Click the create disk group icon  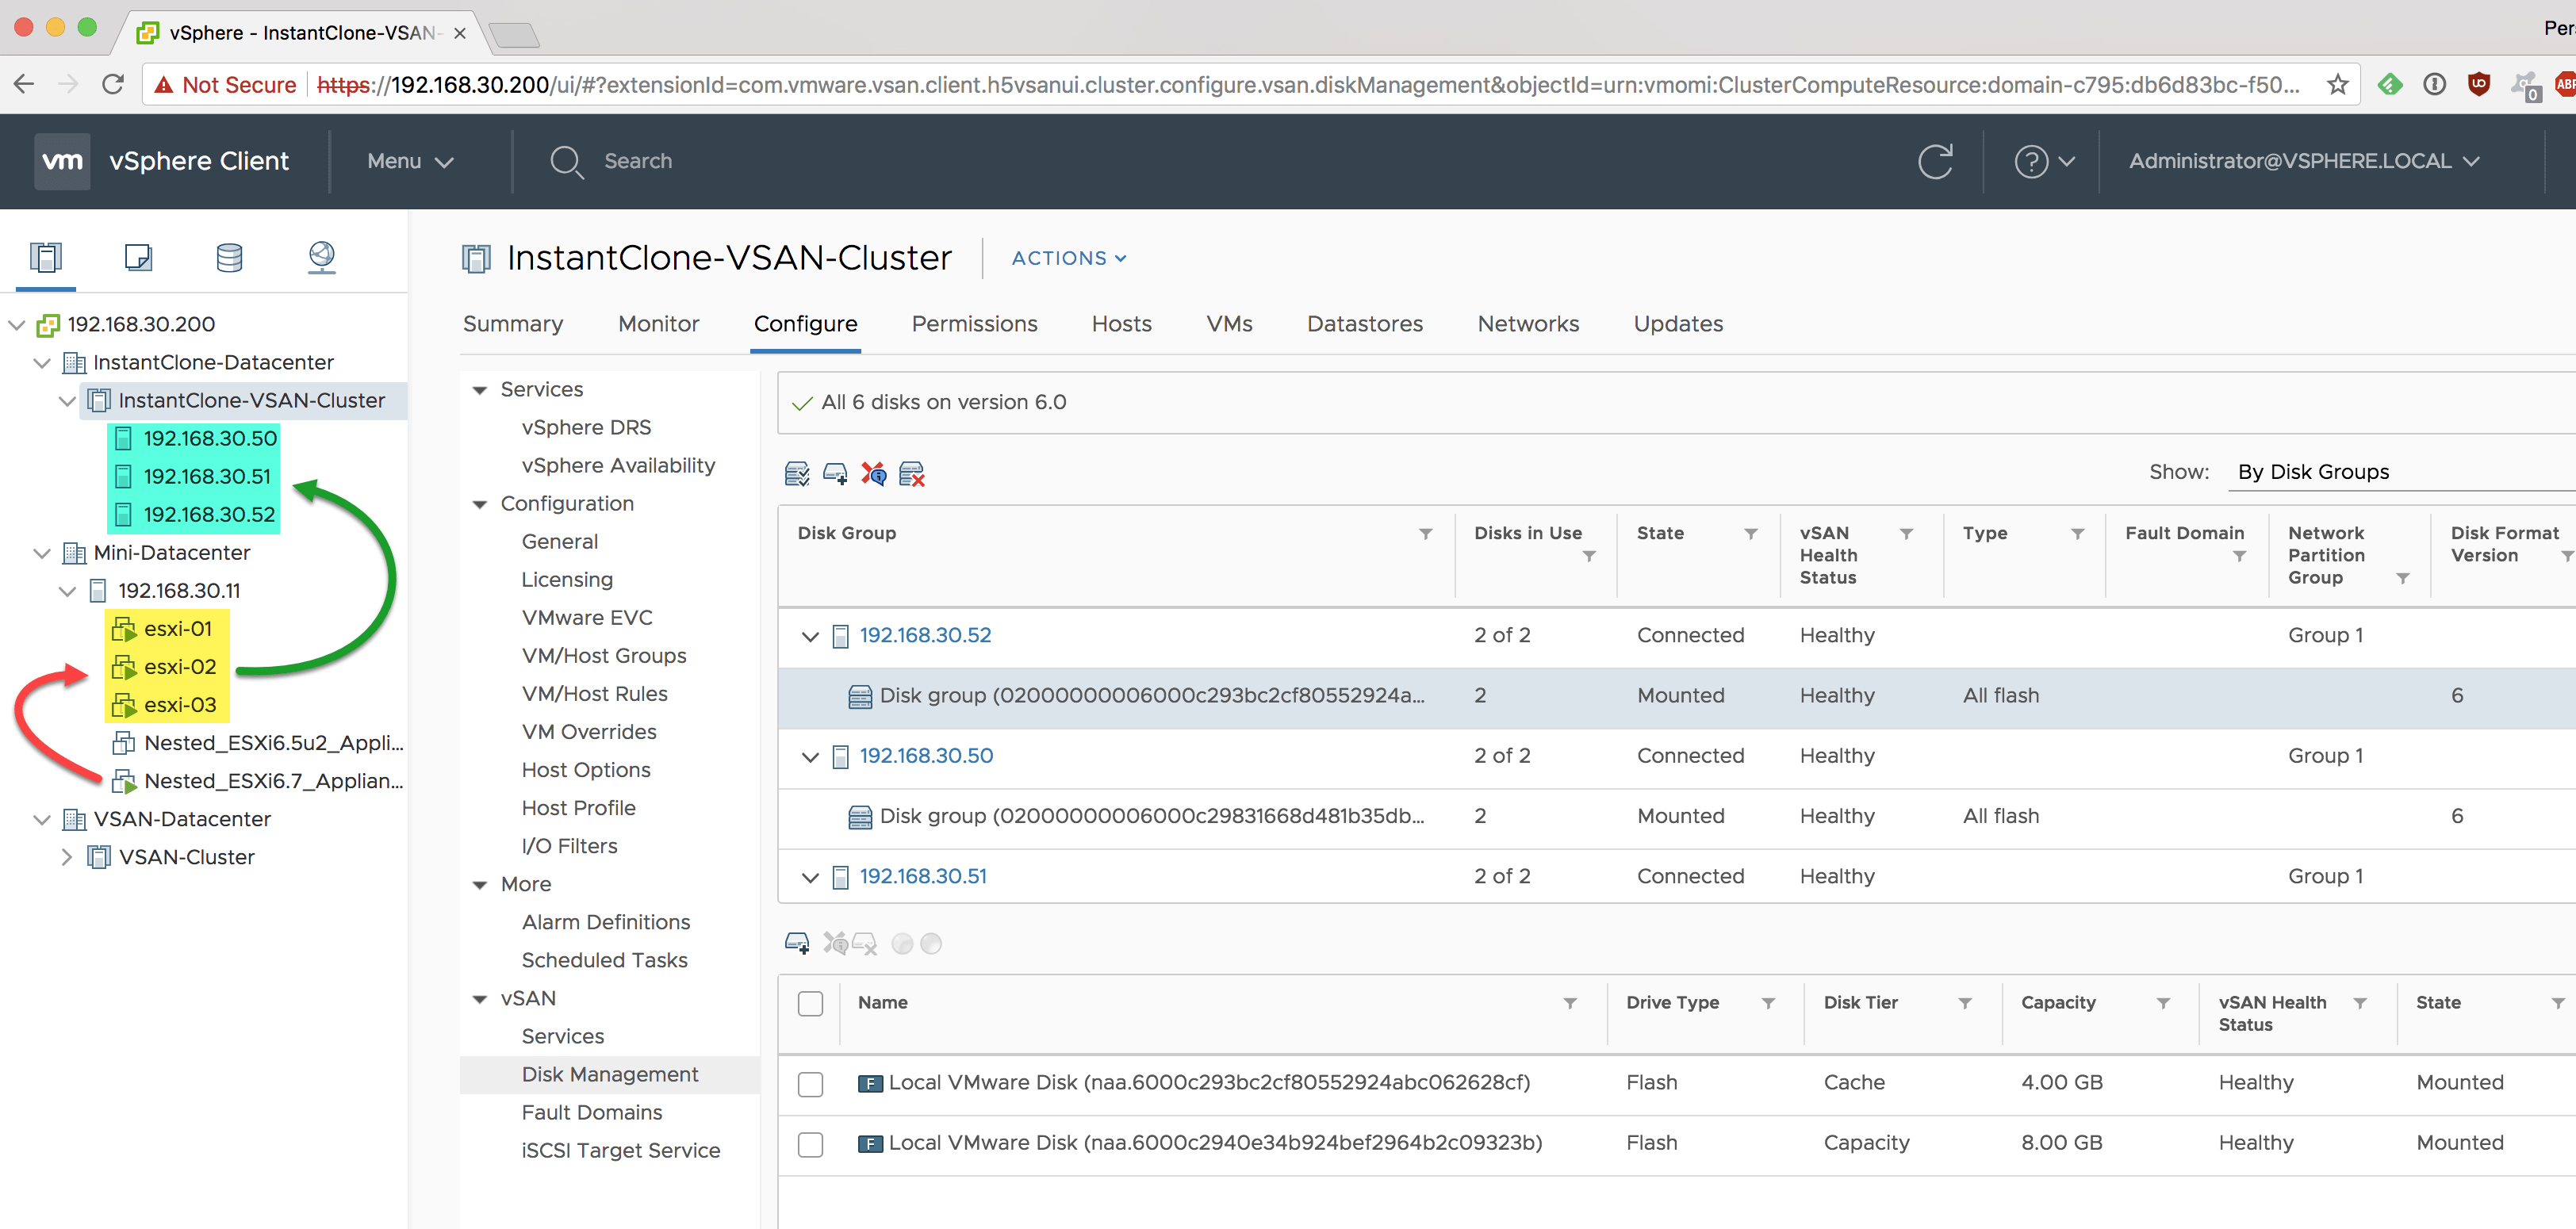(835, 473)
